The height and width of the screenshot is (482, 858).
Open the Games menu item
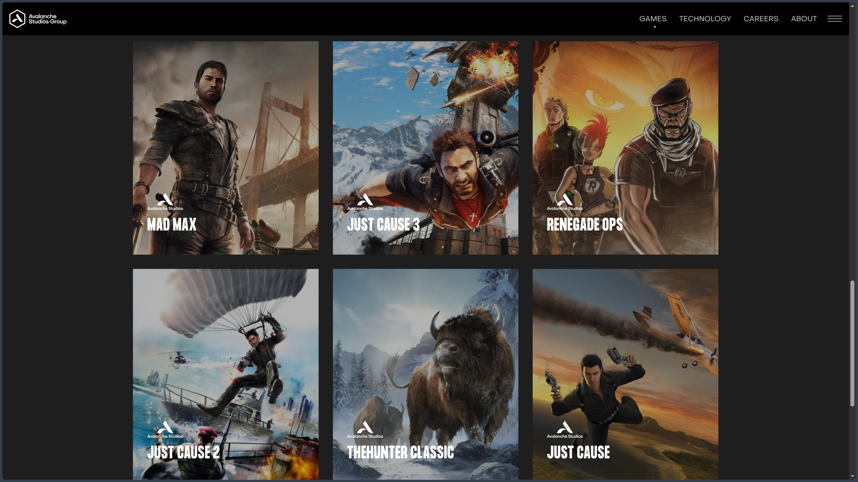(652, 19)
